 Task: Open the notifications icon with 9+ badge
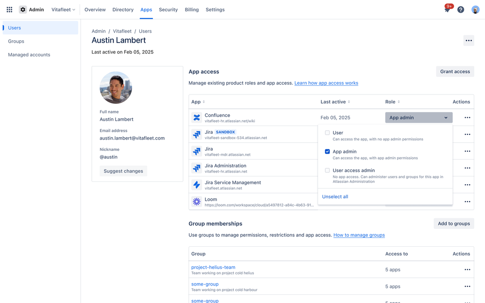447,10
